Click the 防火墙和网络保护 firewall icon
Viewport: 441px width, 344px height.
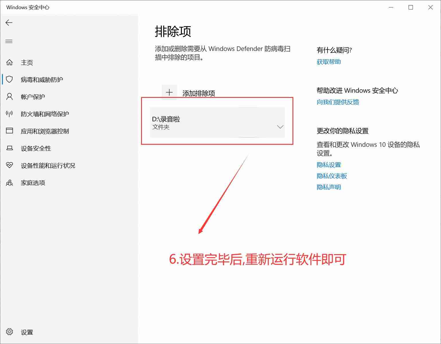(9, 114)
